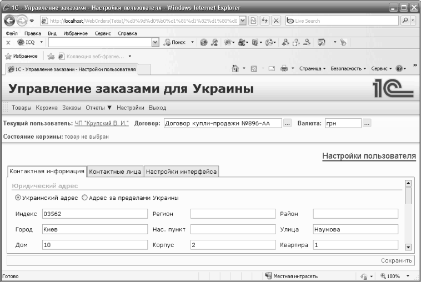Click the RSS feeds icon

254,69
